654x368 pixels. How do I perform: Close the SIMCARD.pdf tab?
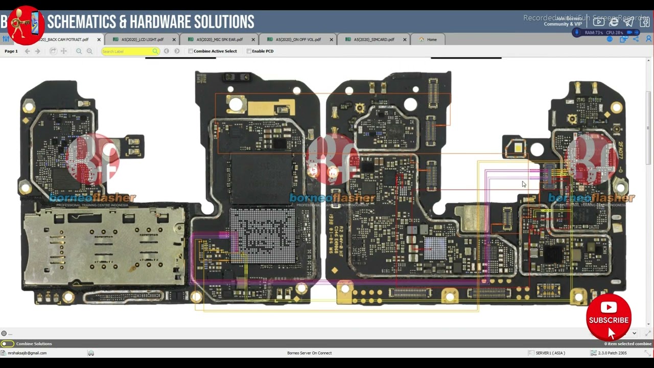pyautogui.click(x=405, y=39)
